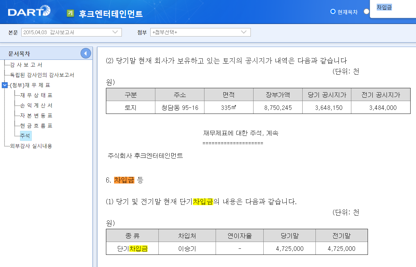416x267 pixels.
Task: Select the radio button beside the search box
Action: (x=367, y=11)
